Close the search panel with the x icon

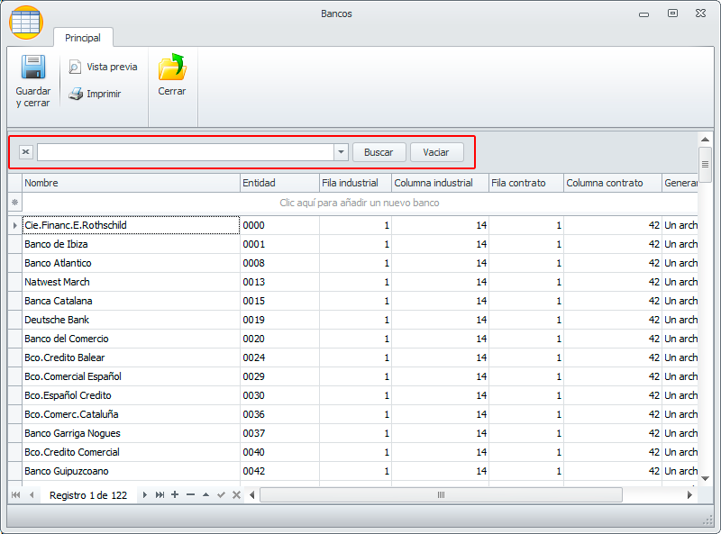click(25, 152)
